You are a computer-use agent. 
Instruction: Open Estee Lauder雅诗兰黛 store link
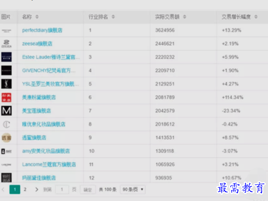coord(51,57)
